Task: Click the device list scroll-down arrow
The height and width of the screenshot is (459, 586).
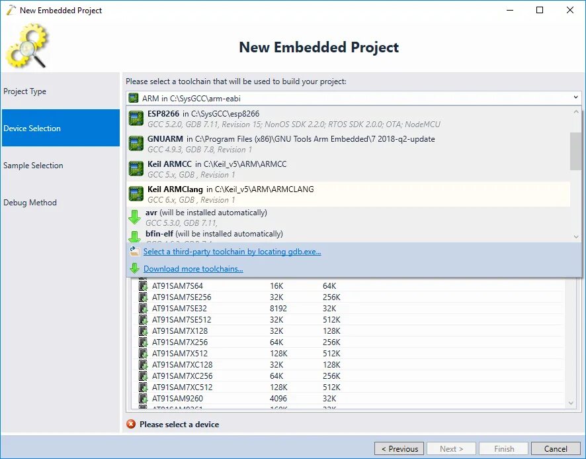Action: 571,403
